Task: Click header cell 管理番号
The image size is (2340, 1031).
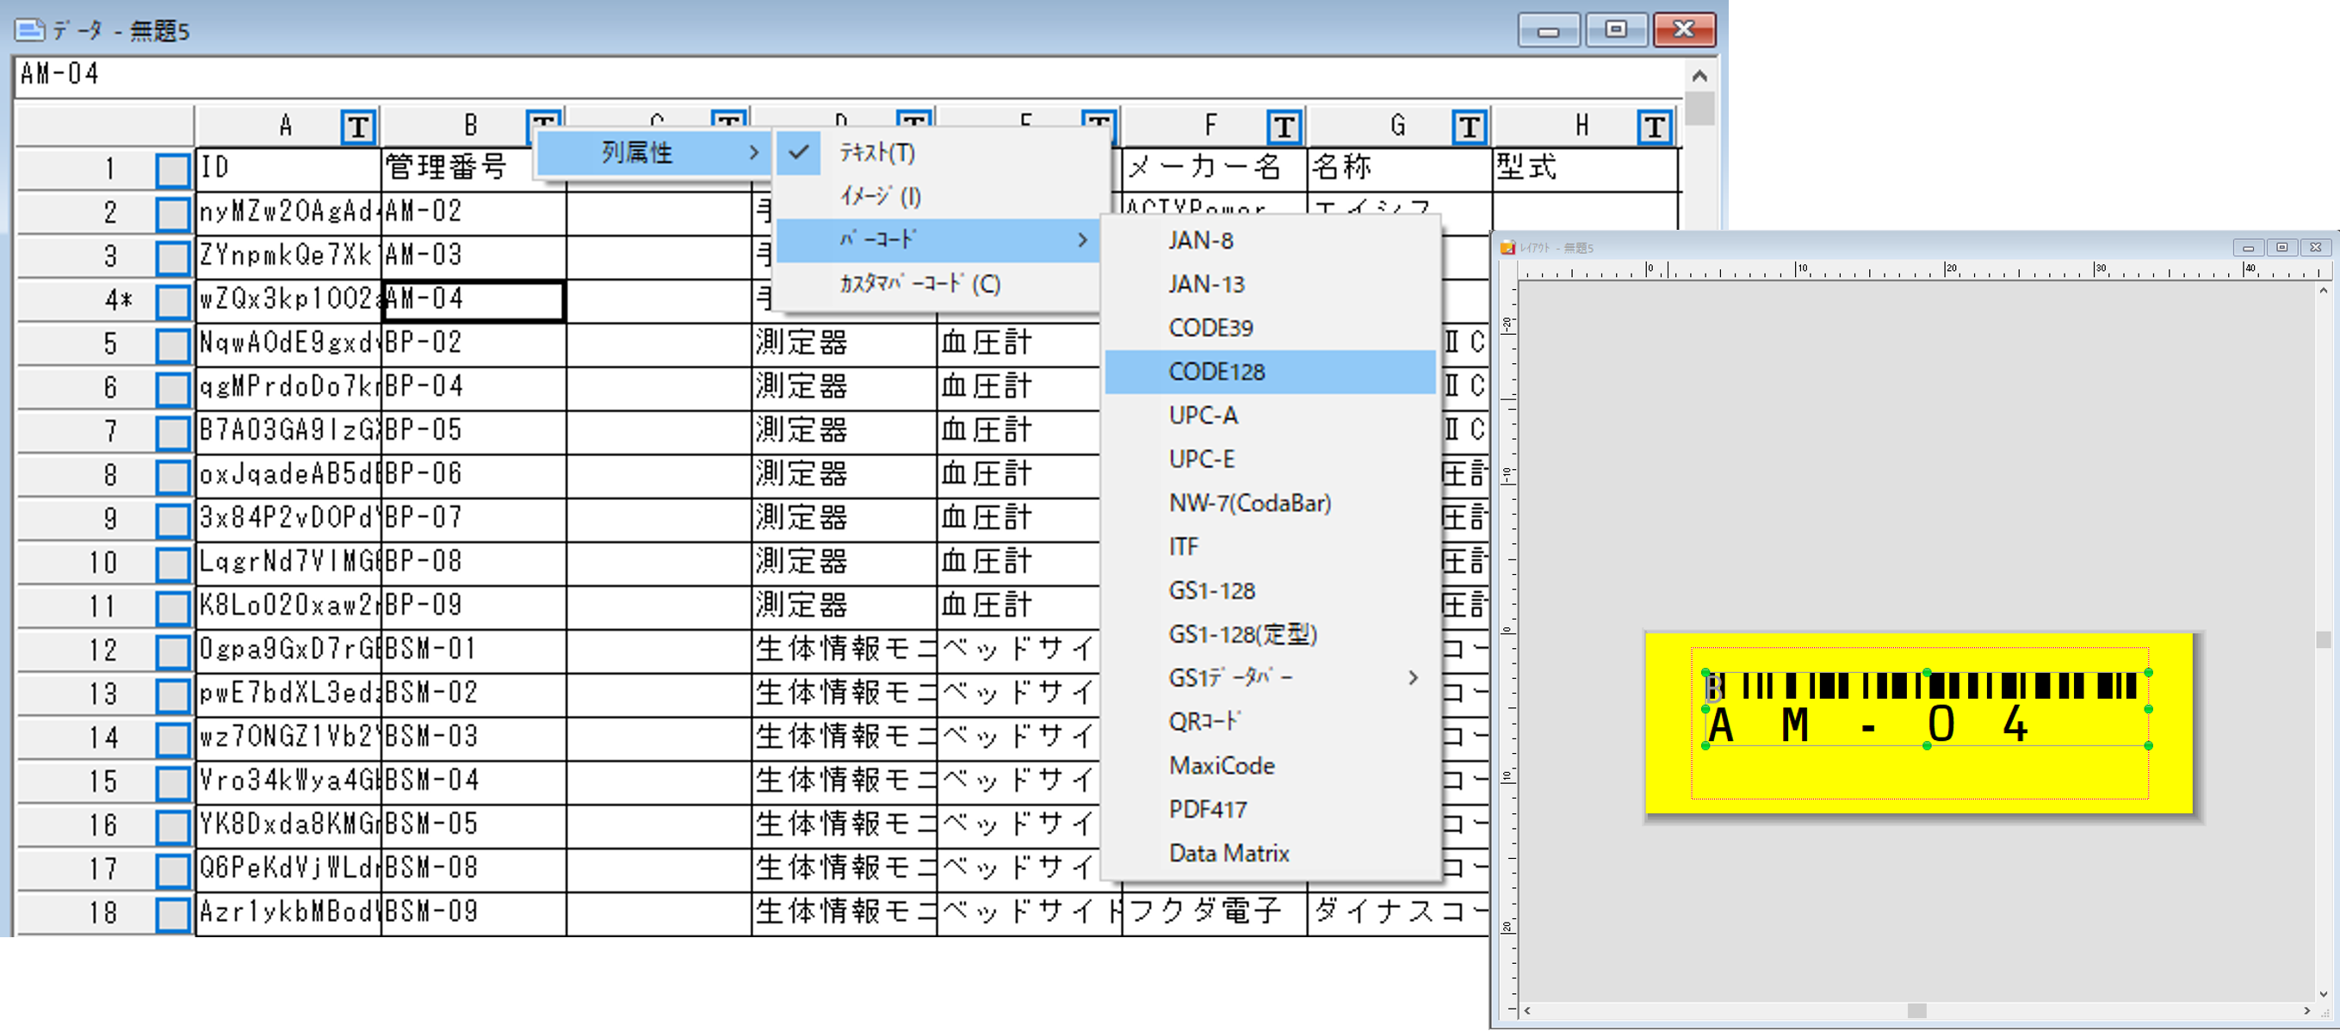Action: [457, 168]
